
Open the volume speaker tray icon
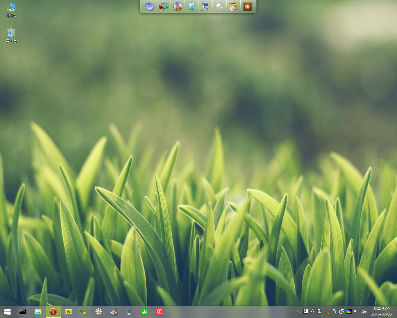(364, 312)
